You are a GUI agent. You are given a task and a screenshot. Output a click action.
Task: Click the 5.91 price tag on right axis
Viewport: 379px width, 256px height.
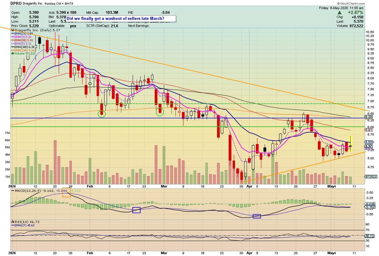click(x=369, y=130)
